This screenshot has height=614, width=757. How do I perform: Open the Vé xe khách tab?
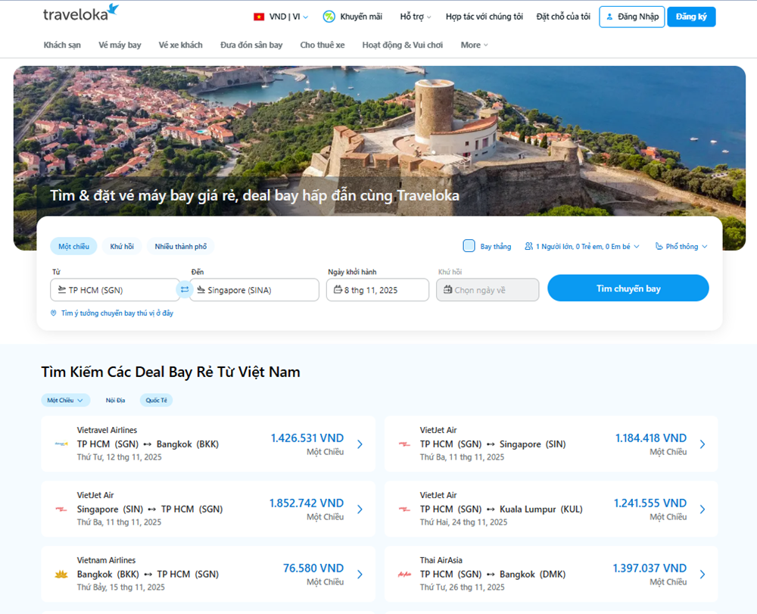tap(181, 45)
